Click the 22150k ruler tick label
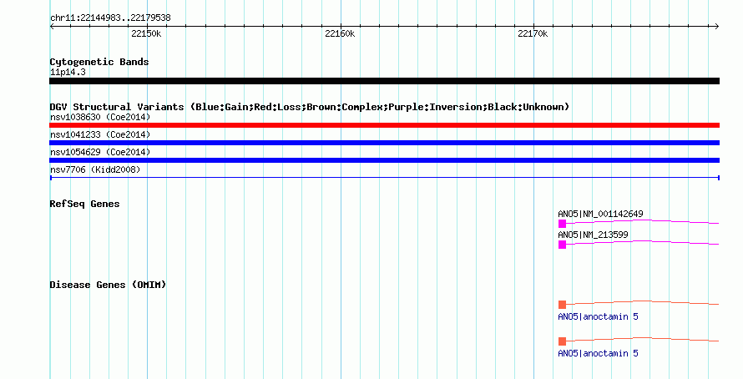Screen dimensions: 743x379 click(146, 33)
